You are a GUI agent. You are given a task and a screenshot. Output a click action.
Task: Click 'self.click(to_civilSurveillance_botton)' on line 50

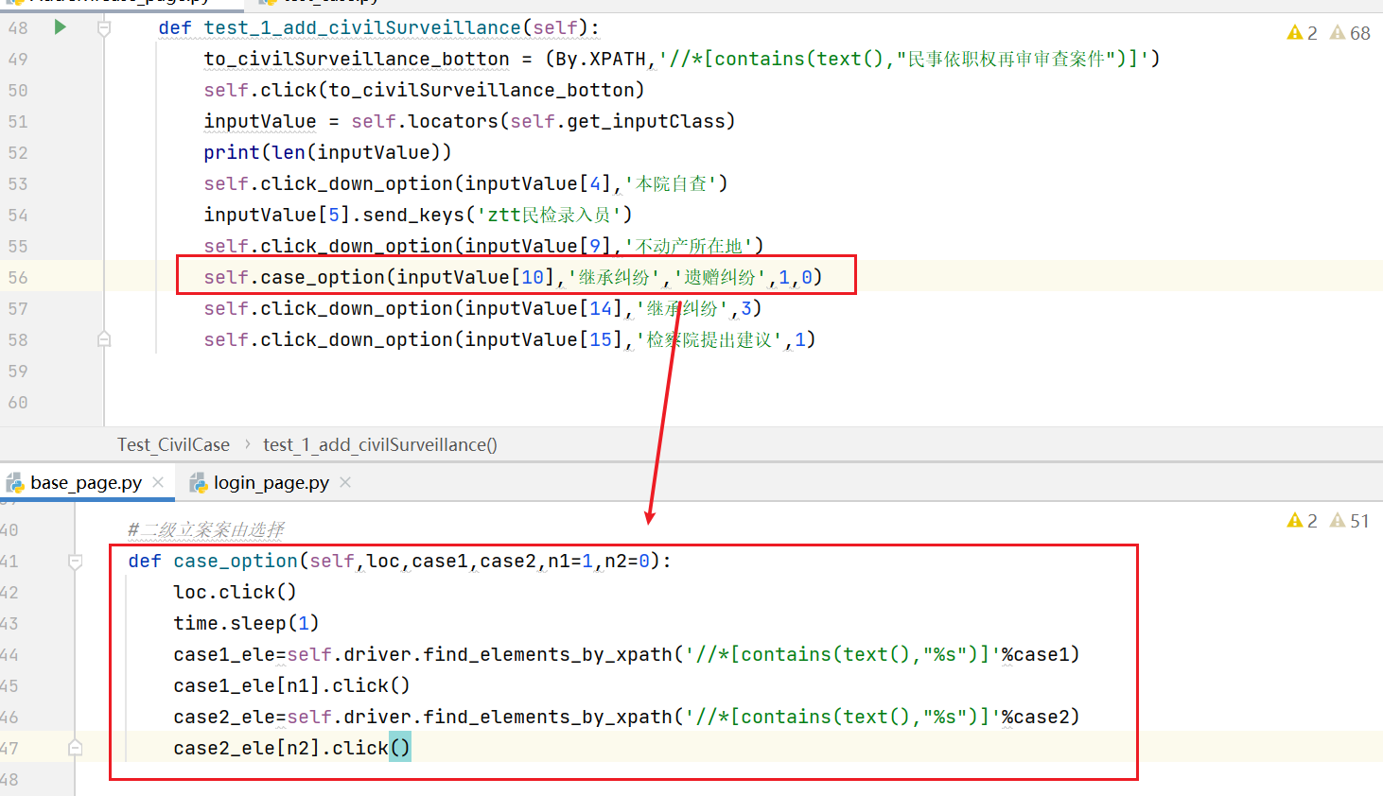[x=424, y=90]
